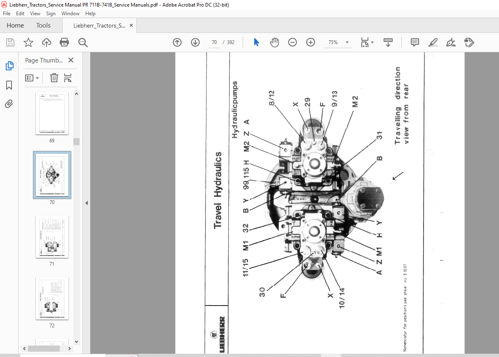Open Bookmarks sidebar panel icon
Screen dimensions: 499x357
(x=9, y=85)
